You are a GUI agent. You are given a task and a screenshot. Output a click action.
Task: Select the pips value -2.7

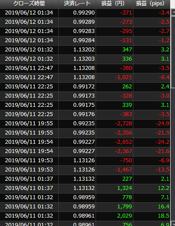point(164,31)
